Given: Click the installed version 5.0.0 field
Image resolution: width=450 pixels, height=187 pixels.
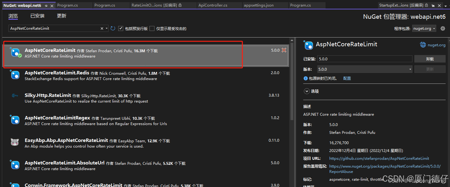Looking at the screenshot, I should pyautogui.click(x=365, y=59).
